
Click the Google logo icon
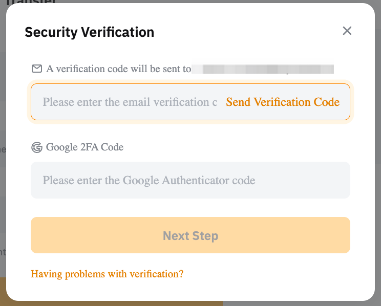click(x=37, y=147)
